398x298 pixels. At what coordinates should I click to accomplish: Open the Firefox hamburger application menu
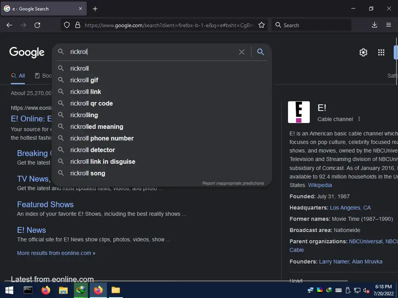389,25
